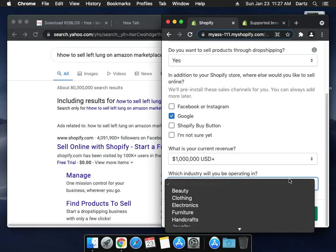Select Clothing from the industry list
Image resolution: width=336 pixels, height=252 pixels.
click(x=240, y=198)
